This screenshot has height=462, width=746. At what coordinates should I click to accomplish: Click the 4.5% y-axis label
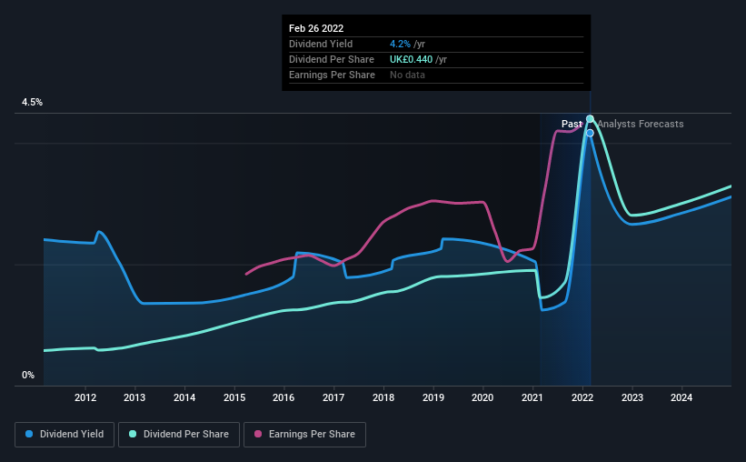pyautogui.click(x=32, y=103)
